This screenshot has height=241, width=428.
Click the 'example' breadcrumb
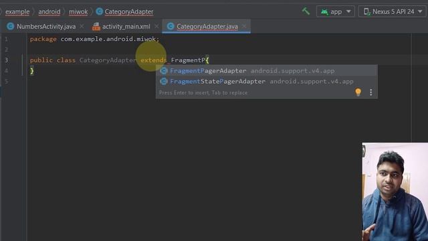coord(17,12)
